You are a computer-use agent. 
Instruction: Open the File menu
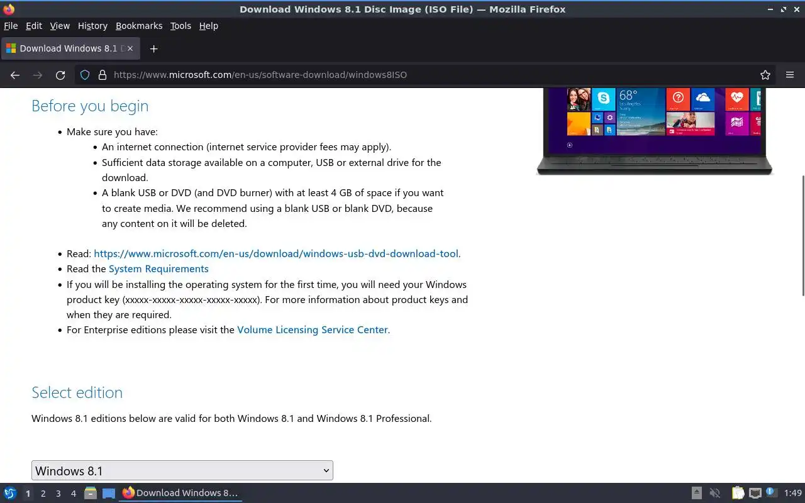click(11, 26)
